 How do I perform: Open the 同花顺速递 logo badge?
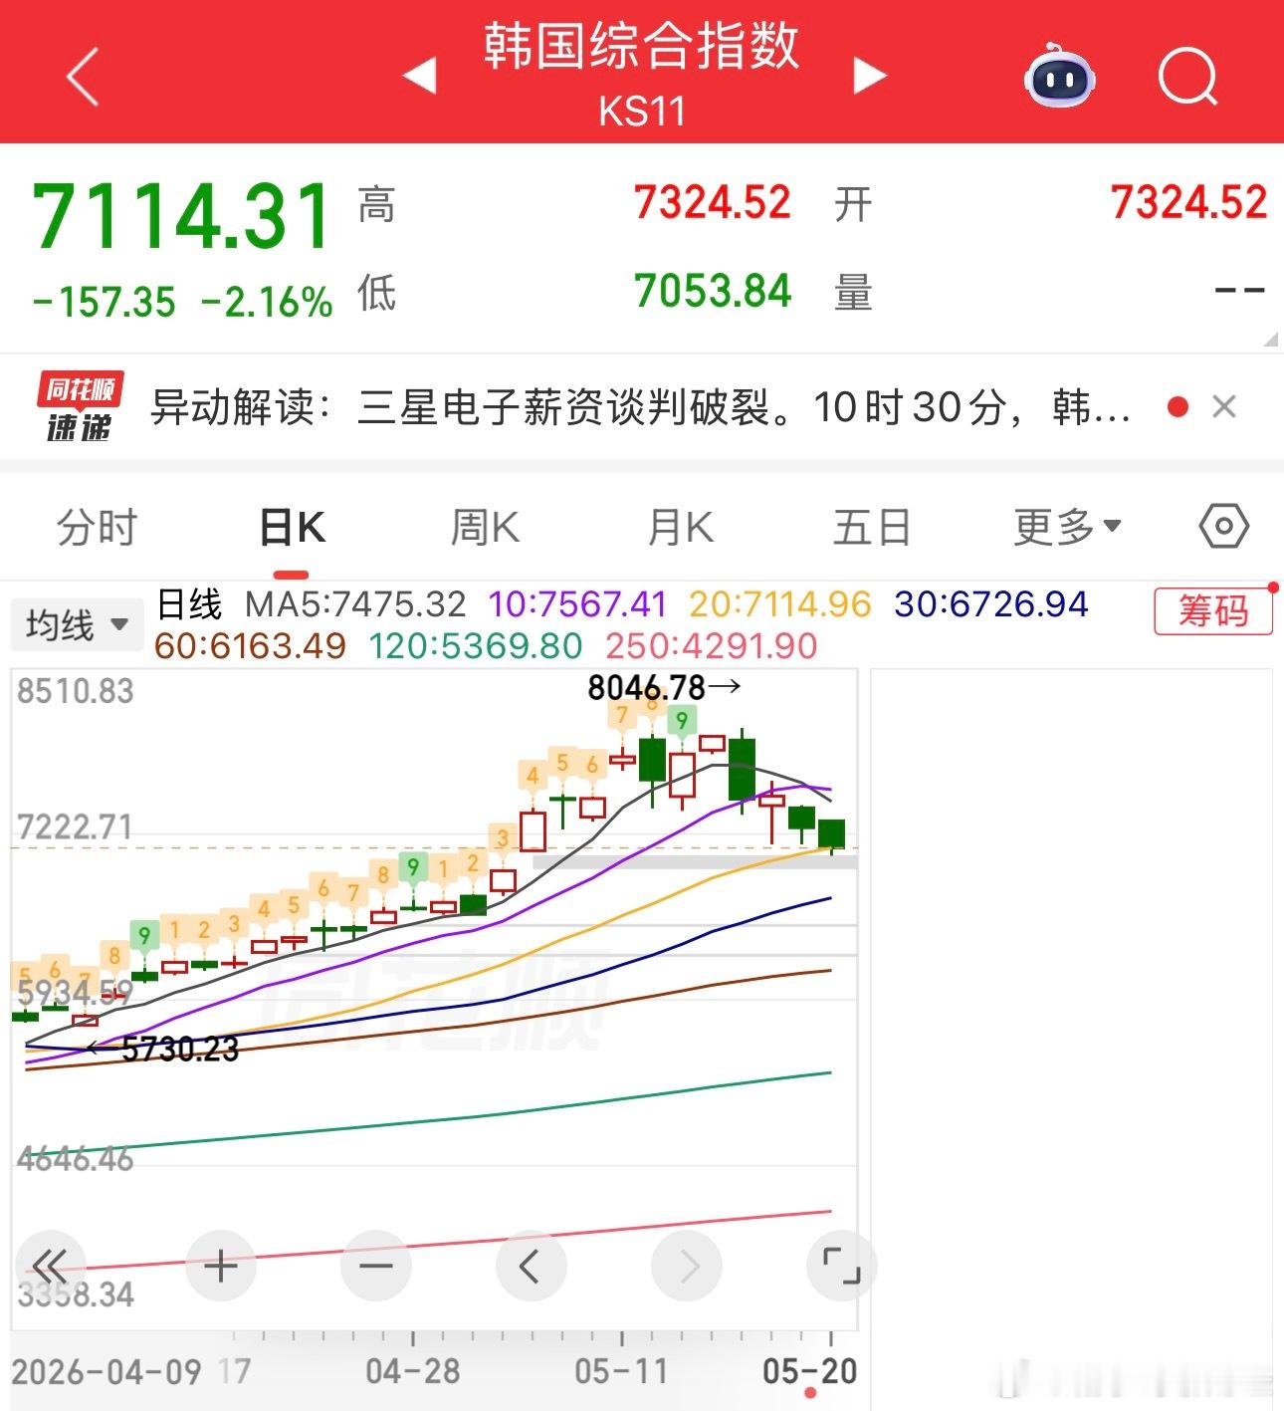[x=80, y=406]
